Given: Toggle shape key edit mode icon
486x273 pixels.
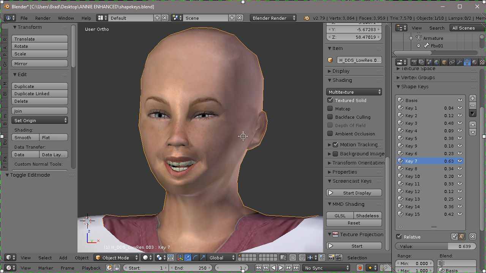Looking at the screenshot, I should pos(462,237).
